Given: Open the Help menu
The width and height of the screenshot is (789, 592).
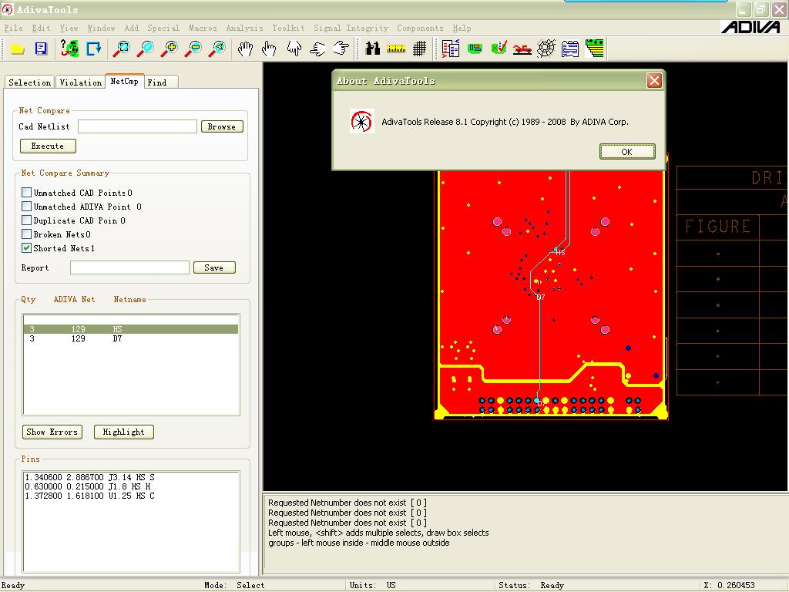Looking at the screenshot, I should 462,29.
